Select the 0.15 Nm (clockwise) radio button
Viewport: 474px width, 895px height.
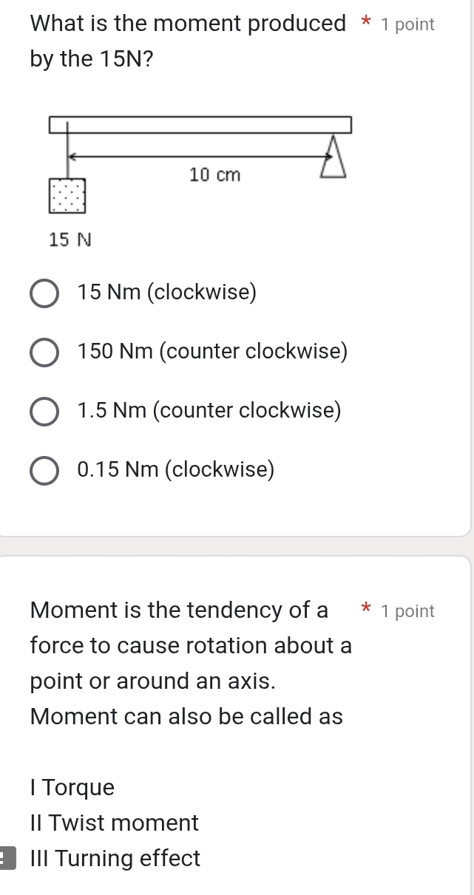click(x=44, y=471)
